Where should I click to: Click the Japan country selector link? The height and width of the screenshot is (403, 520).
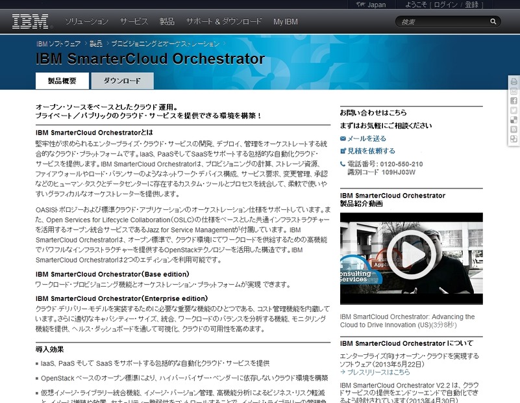377,5
